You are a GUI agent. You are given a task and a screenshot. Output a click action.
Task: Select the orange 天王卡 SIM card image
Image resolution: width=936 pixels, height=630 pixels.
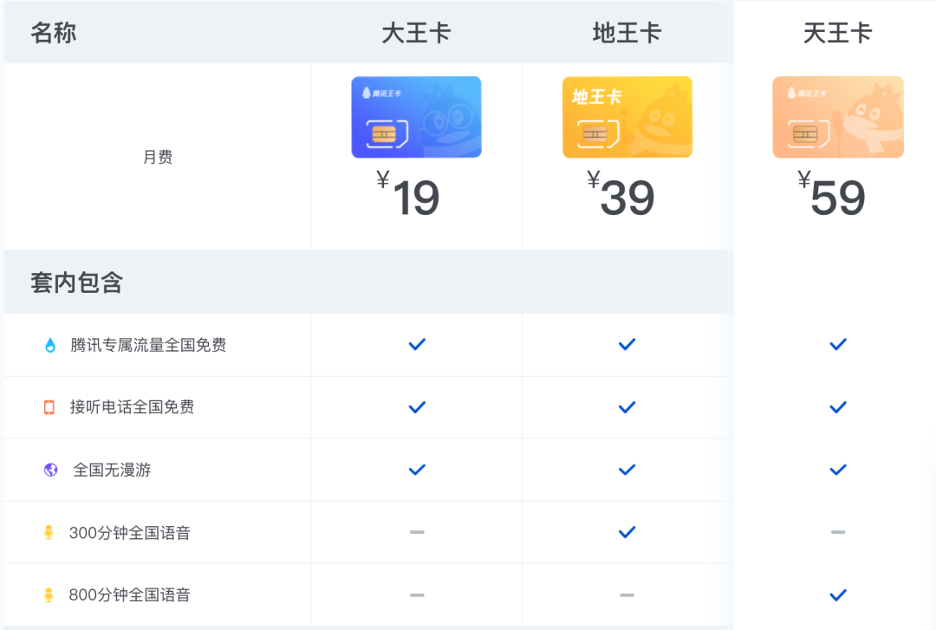coord(837,117)
